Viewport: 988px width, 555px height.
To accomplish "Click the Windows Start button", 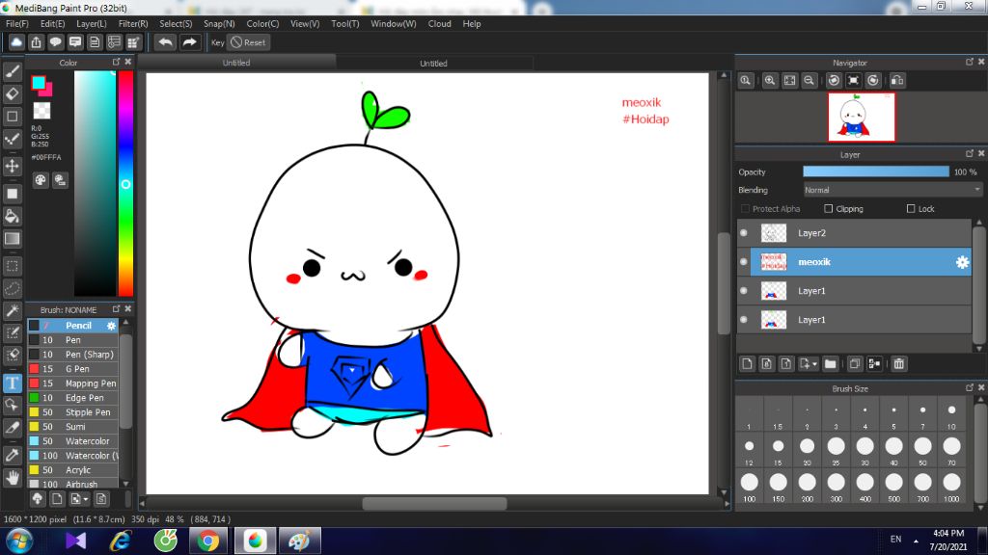I will pyautogui.click(x=19, y=541).
